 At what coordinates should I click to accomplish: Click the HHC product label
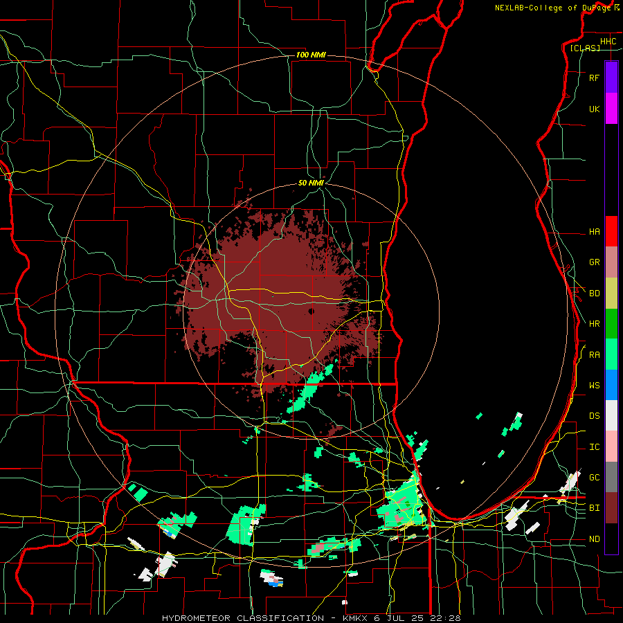[608, 42]
